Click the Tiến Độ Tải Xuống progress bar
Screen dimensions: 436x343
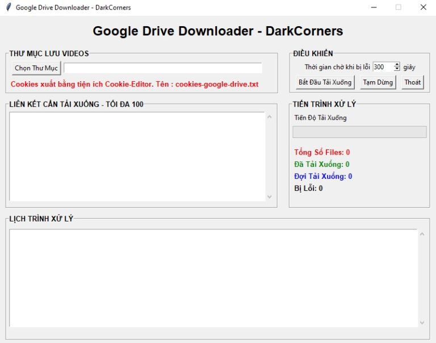(x=359, y=132)
